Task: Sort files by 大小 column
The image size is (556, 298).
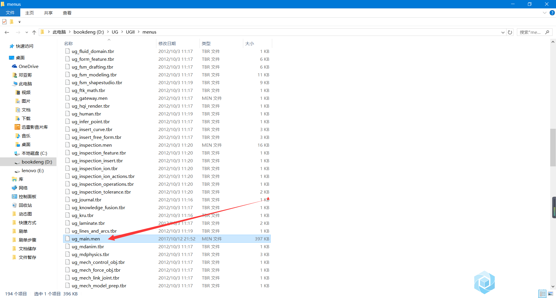Action: pyautogui.click(x=249, y=43)
